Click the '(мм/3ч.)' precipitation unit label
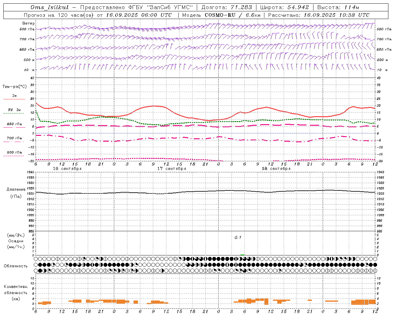393x314 pixels. click(x=16, y=235)
